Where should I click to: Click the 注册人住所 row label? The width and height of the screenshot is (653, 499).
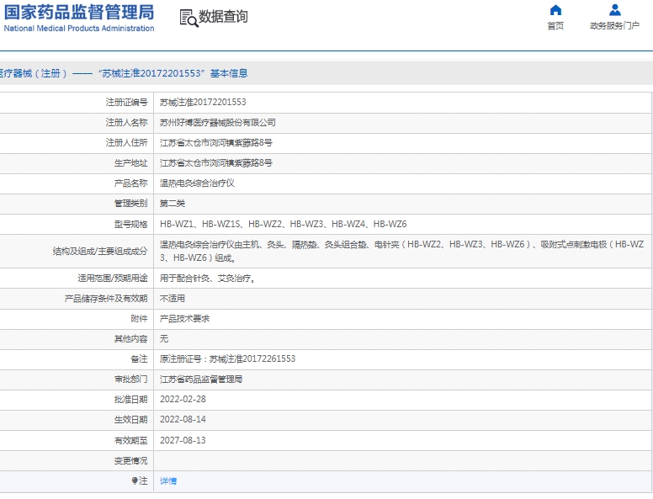click(126, 143)
